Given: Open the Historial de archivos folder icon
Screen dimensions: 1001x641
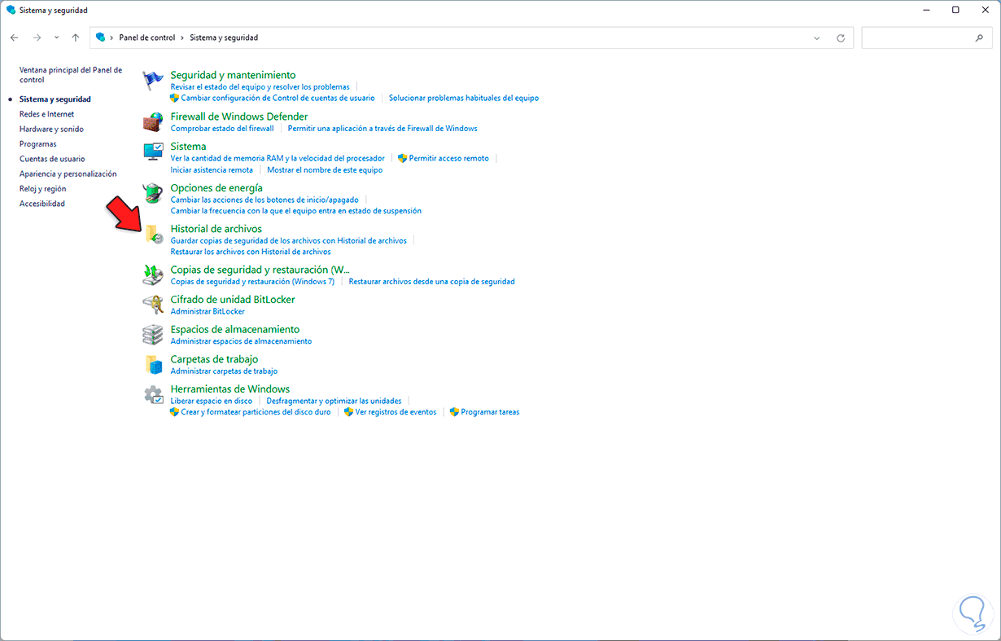Looking at the screenshot, I should 153,235.
